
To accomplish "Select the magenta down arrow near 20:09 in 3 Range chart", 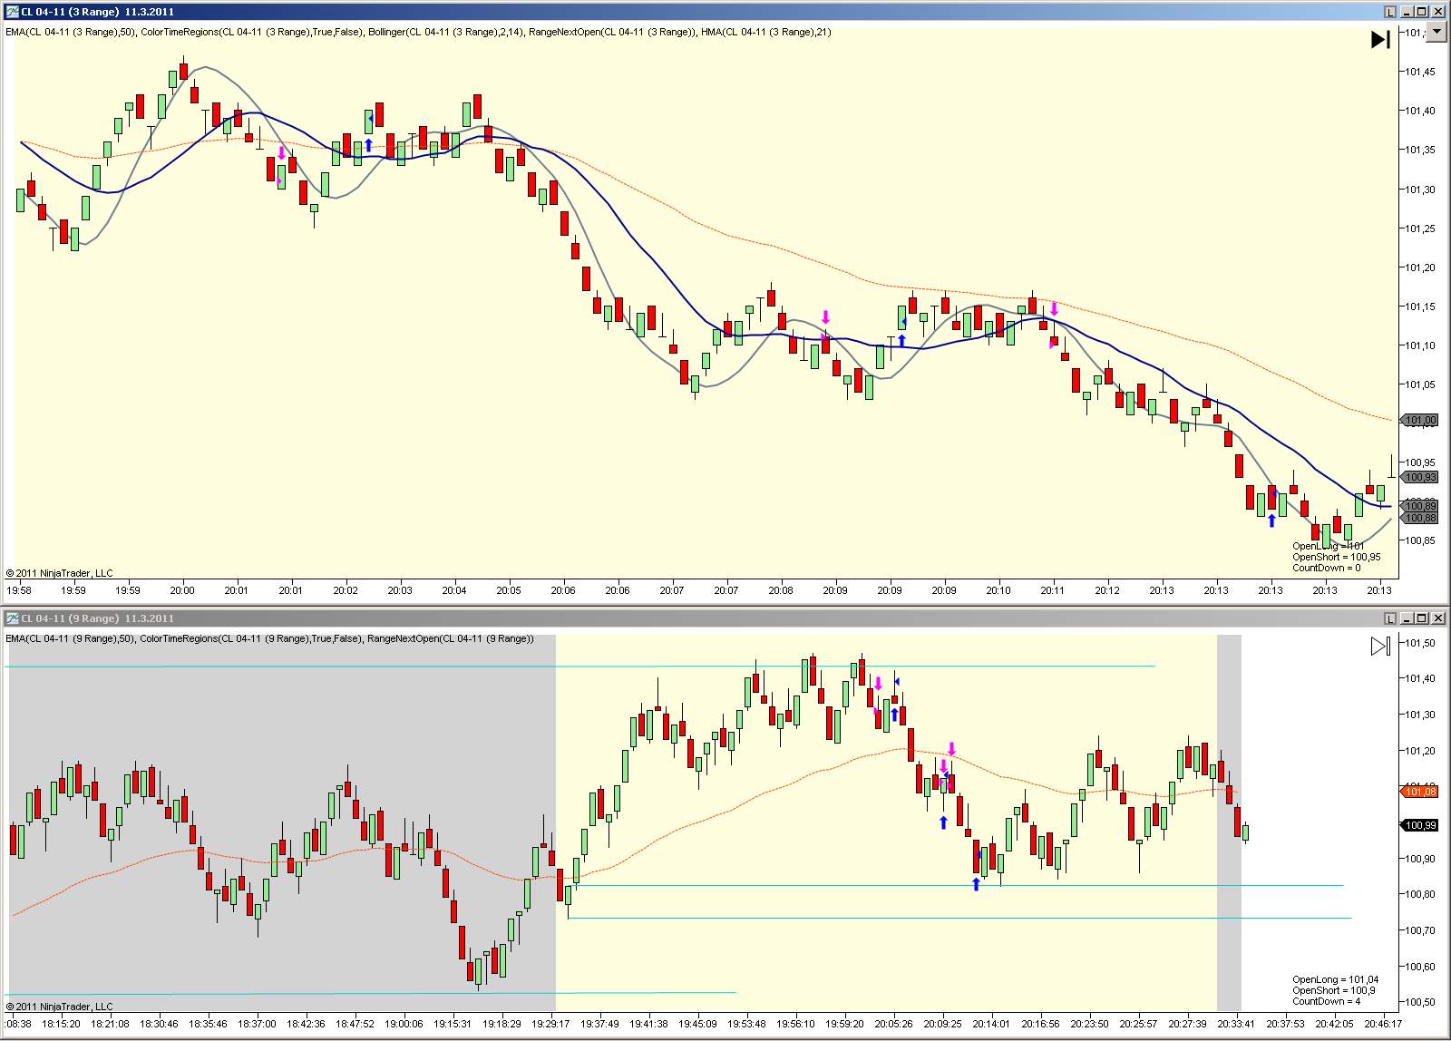I will pyautogui.click(x=825, y=316).
